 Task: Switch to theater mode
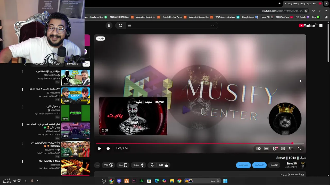coord(283,149)
